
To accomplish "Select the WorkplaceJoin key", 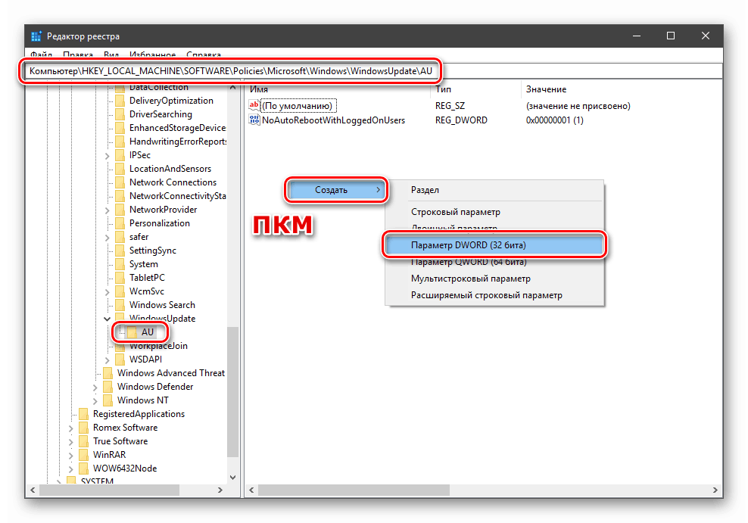I will point(158,346).
